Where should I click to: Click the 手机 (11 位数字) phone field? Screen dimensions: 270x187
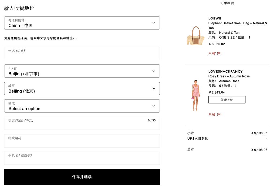coord(82,158)
